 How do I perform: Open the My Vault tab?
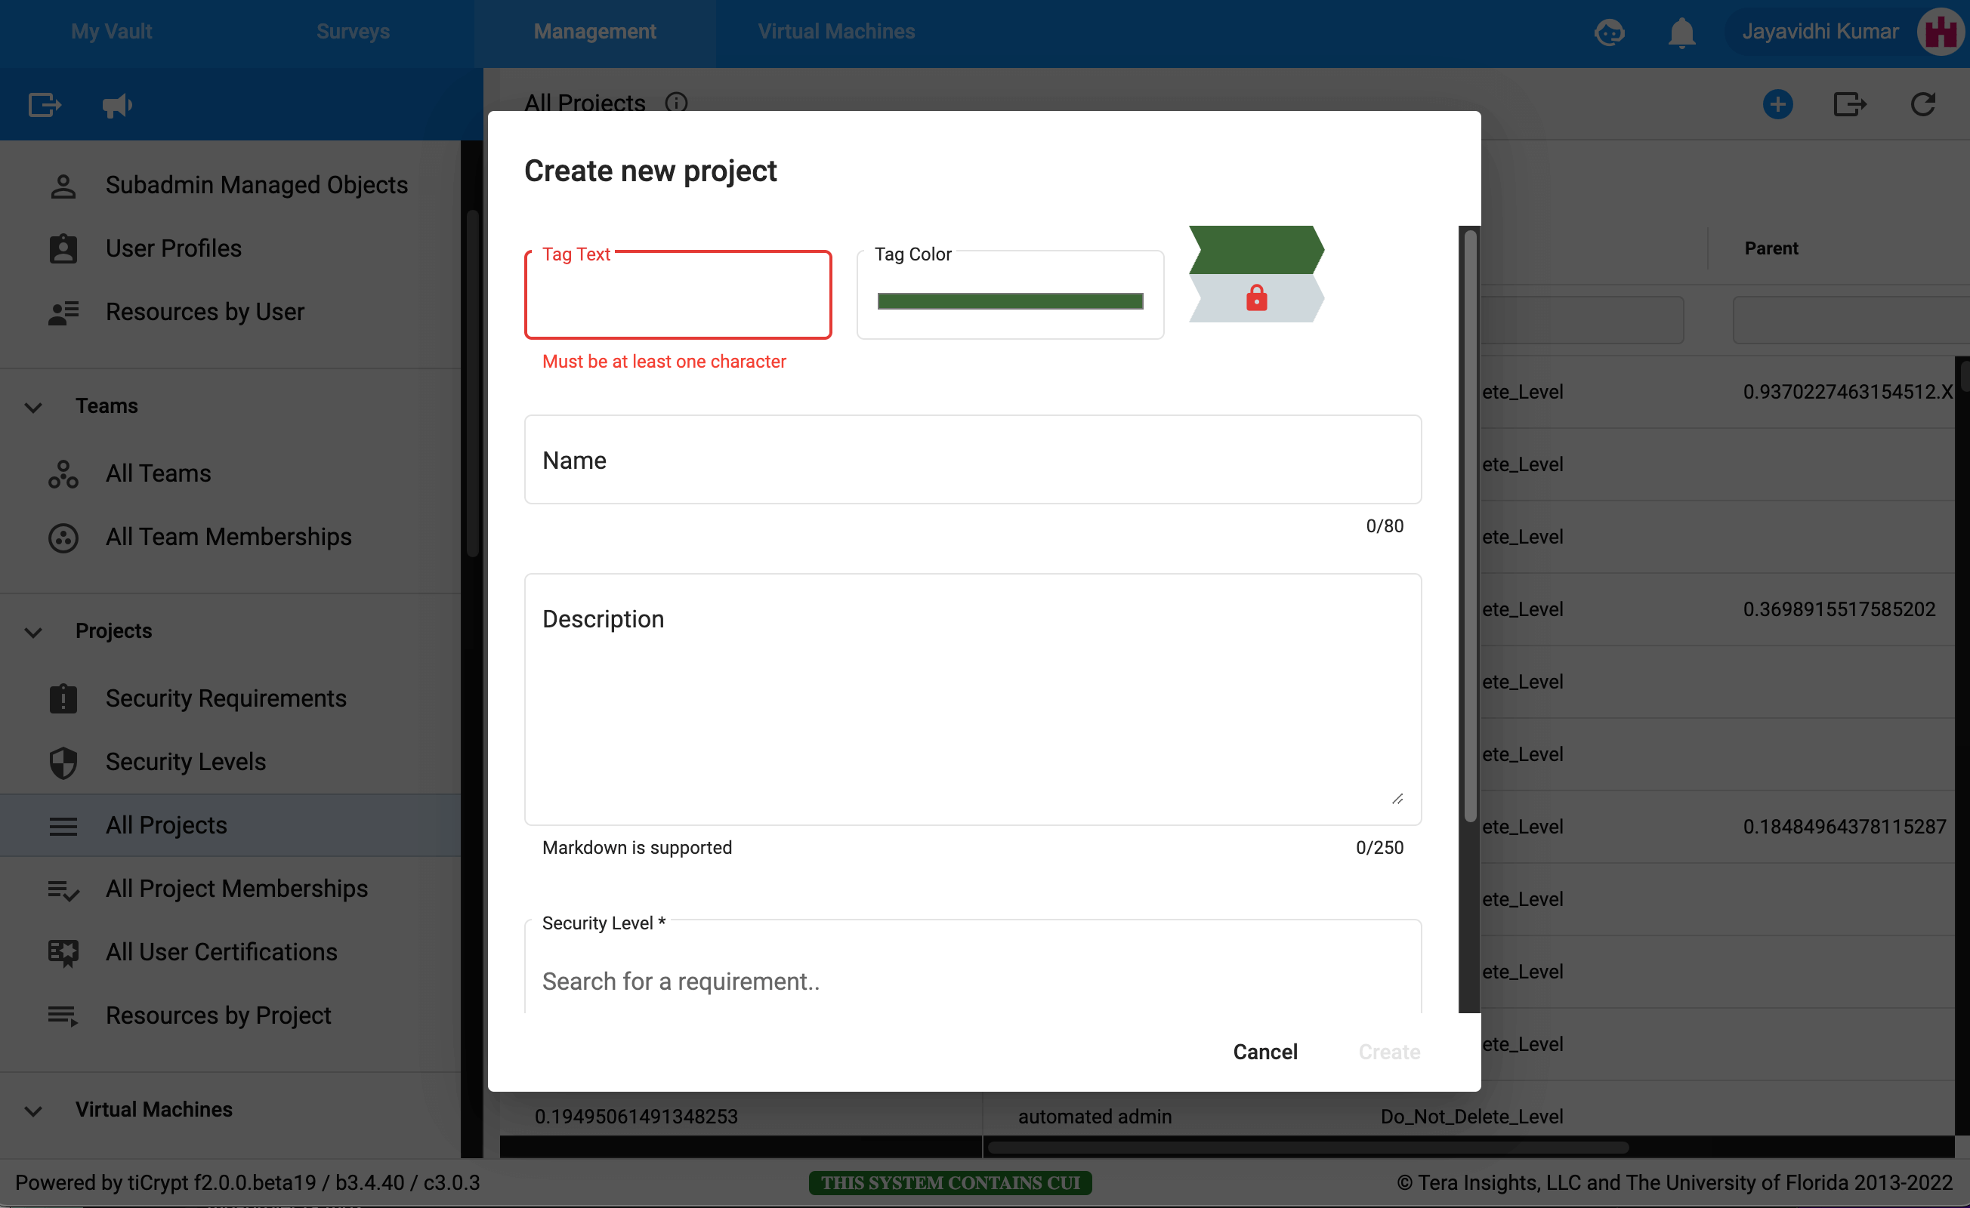click(111, 32)
